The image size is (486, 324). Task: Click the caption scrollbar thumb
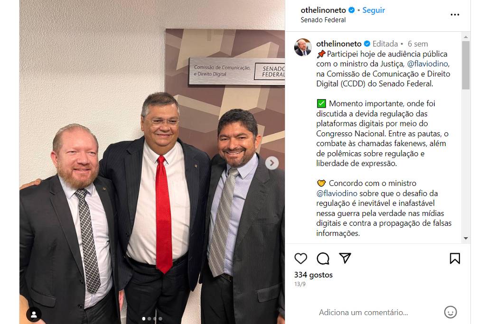(466, 65)
